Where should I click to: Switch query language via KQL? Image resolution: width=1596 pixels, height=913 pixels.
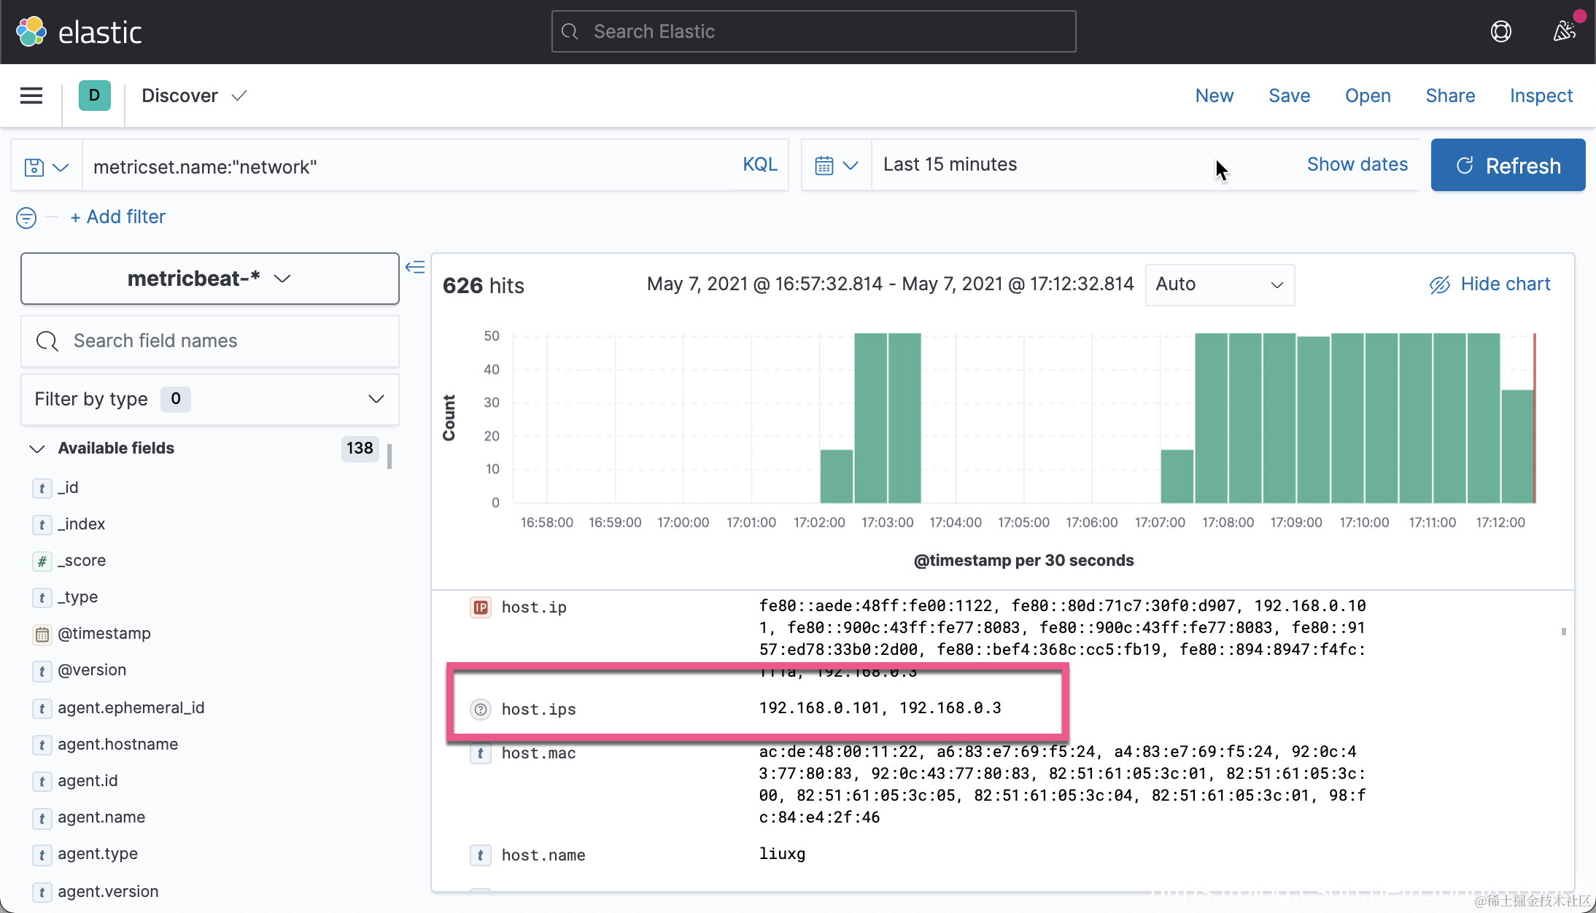point(759,165)
